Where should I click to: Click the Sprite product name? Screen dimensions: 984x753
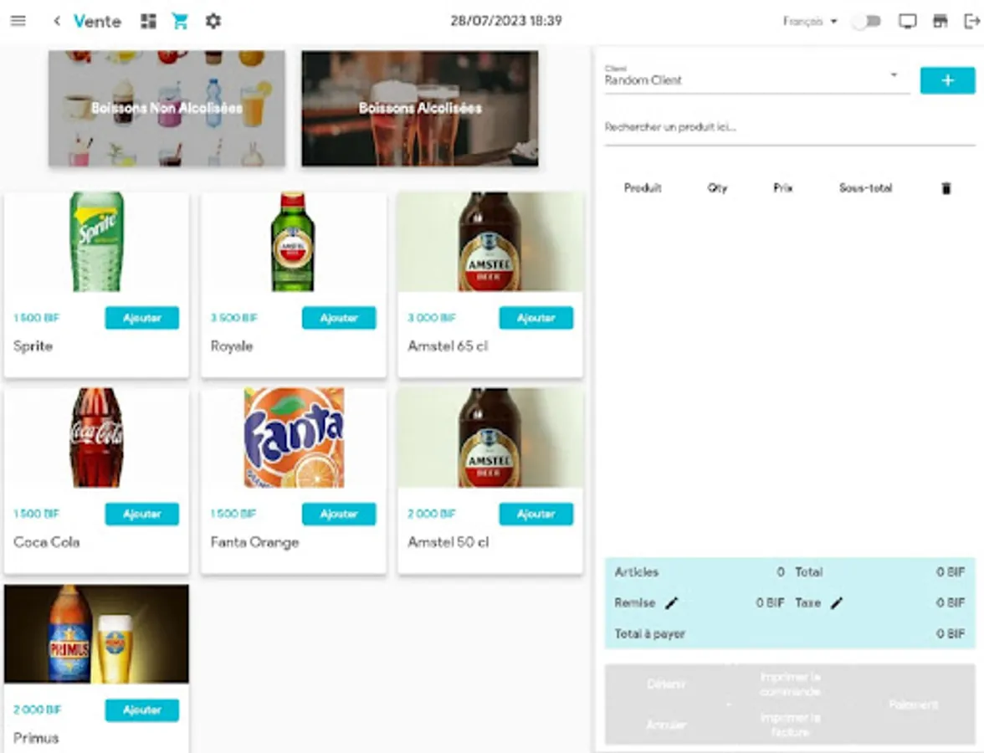[x=33, y=346]
